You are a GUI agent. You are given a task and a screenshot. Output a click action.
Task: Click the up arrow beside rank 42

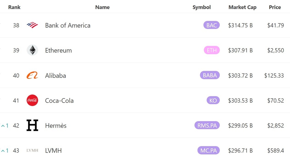click(3, 126)
